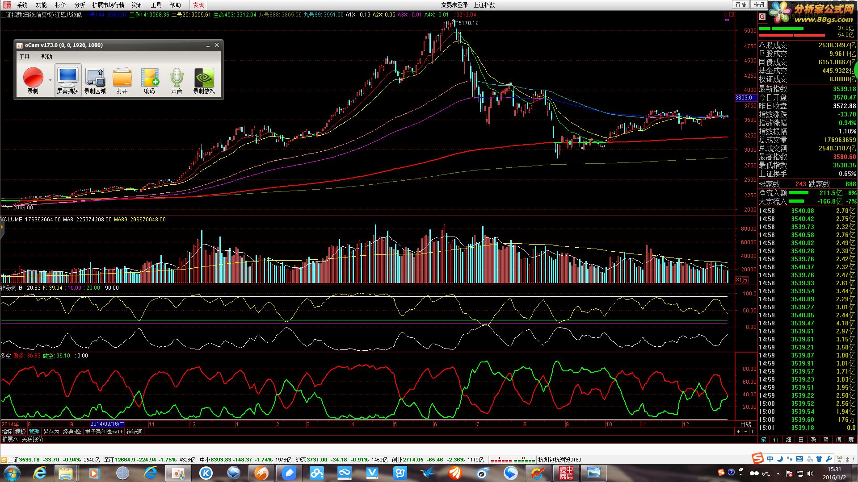Zoom in chart with the + button

(738, 432)
